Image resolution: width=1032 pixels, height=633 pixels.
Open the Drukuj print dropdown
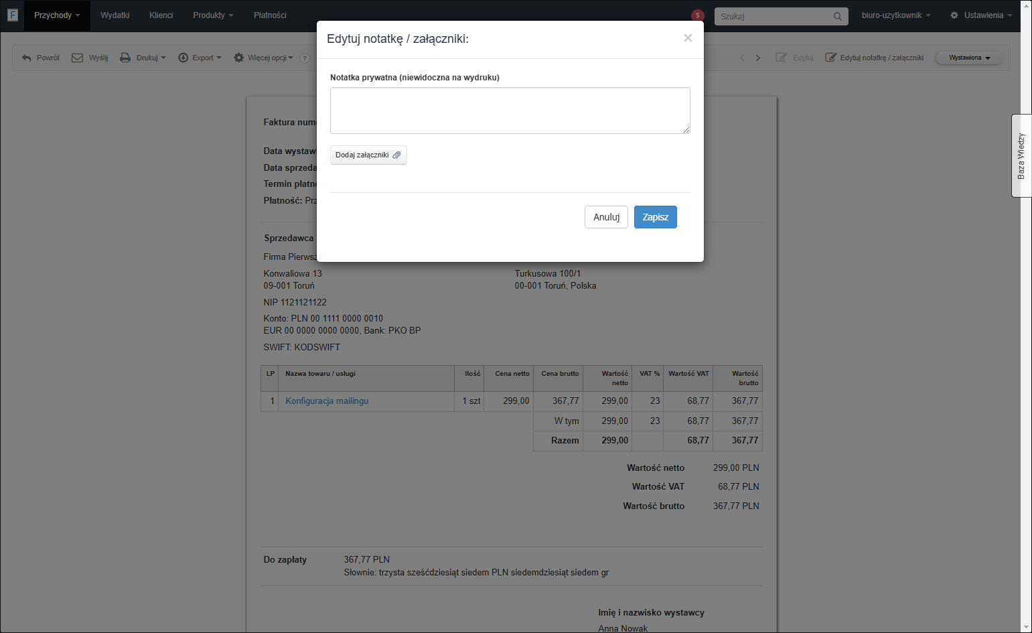tap(143, 58)
